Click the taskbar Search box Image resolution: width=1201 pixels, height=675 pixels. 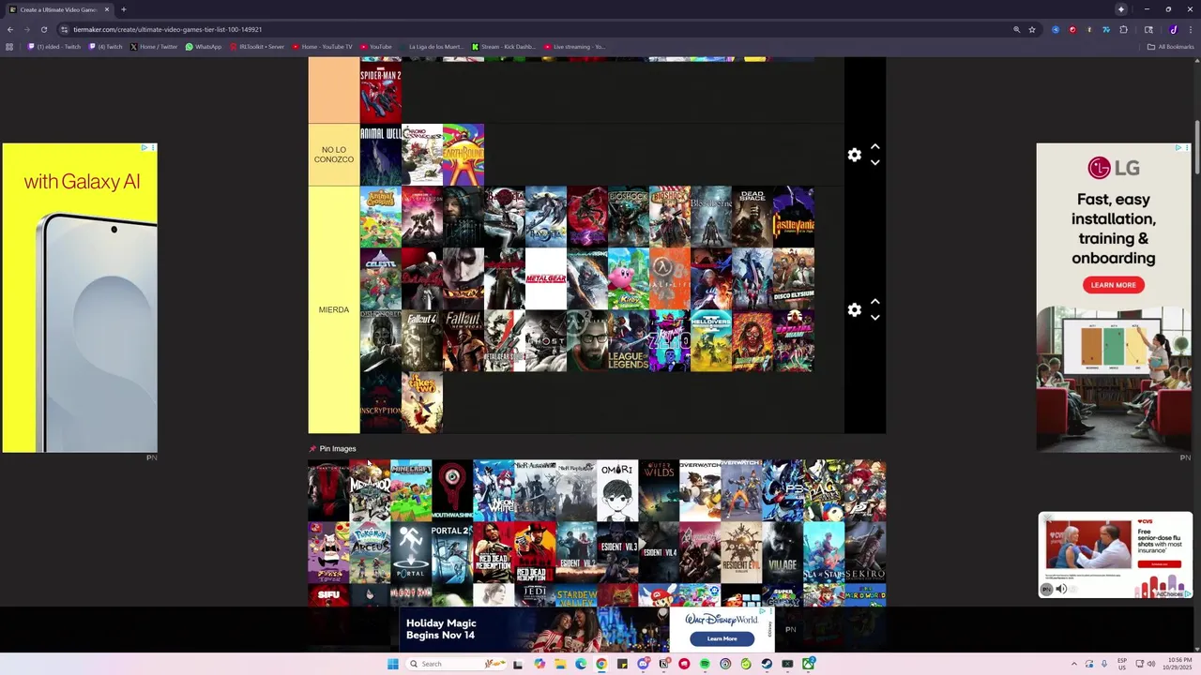pyautogui.click(x=455, y=664)
